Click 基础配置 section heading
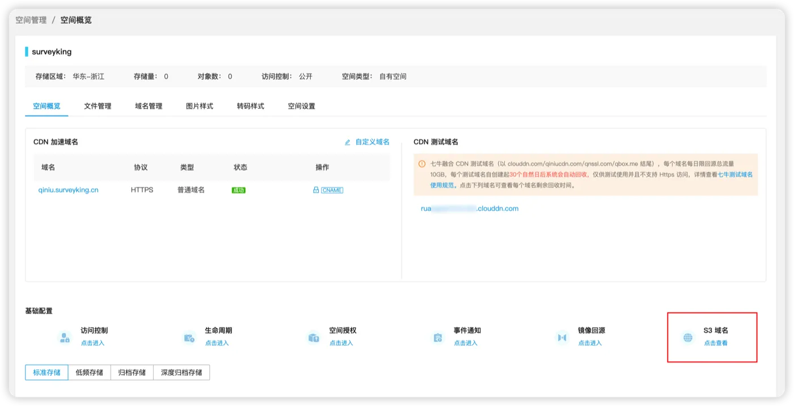 39,311
